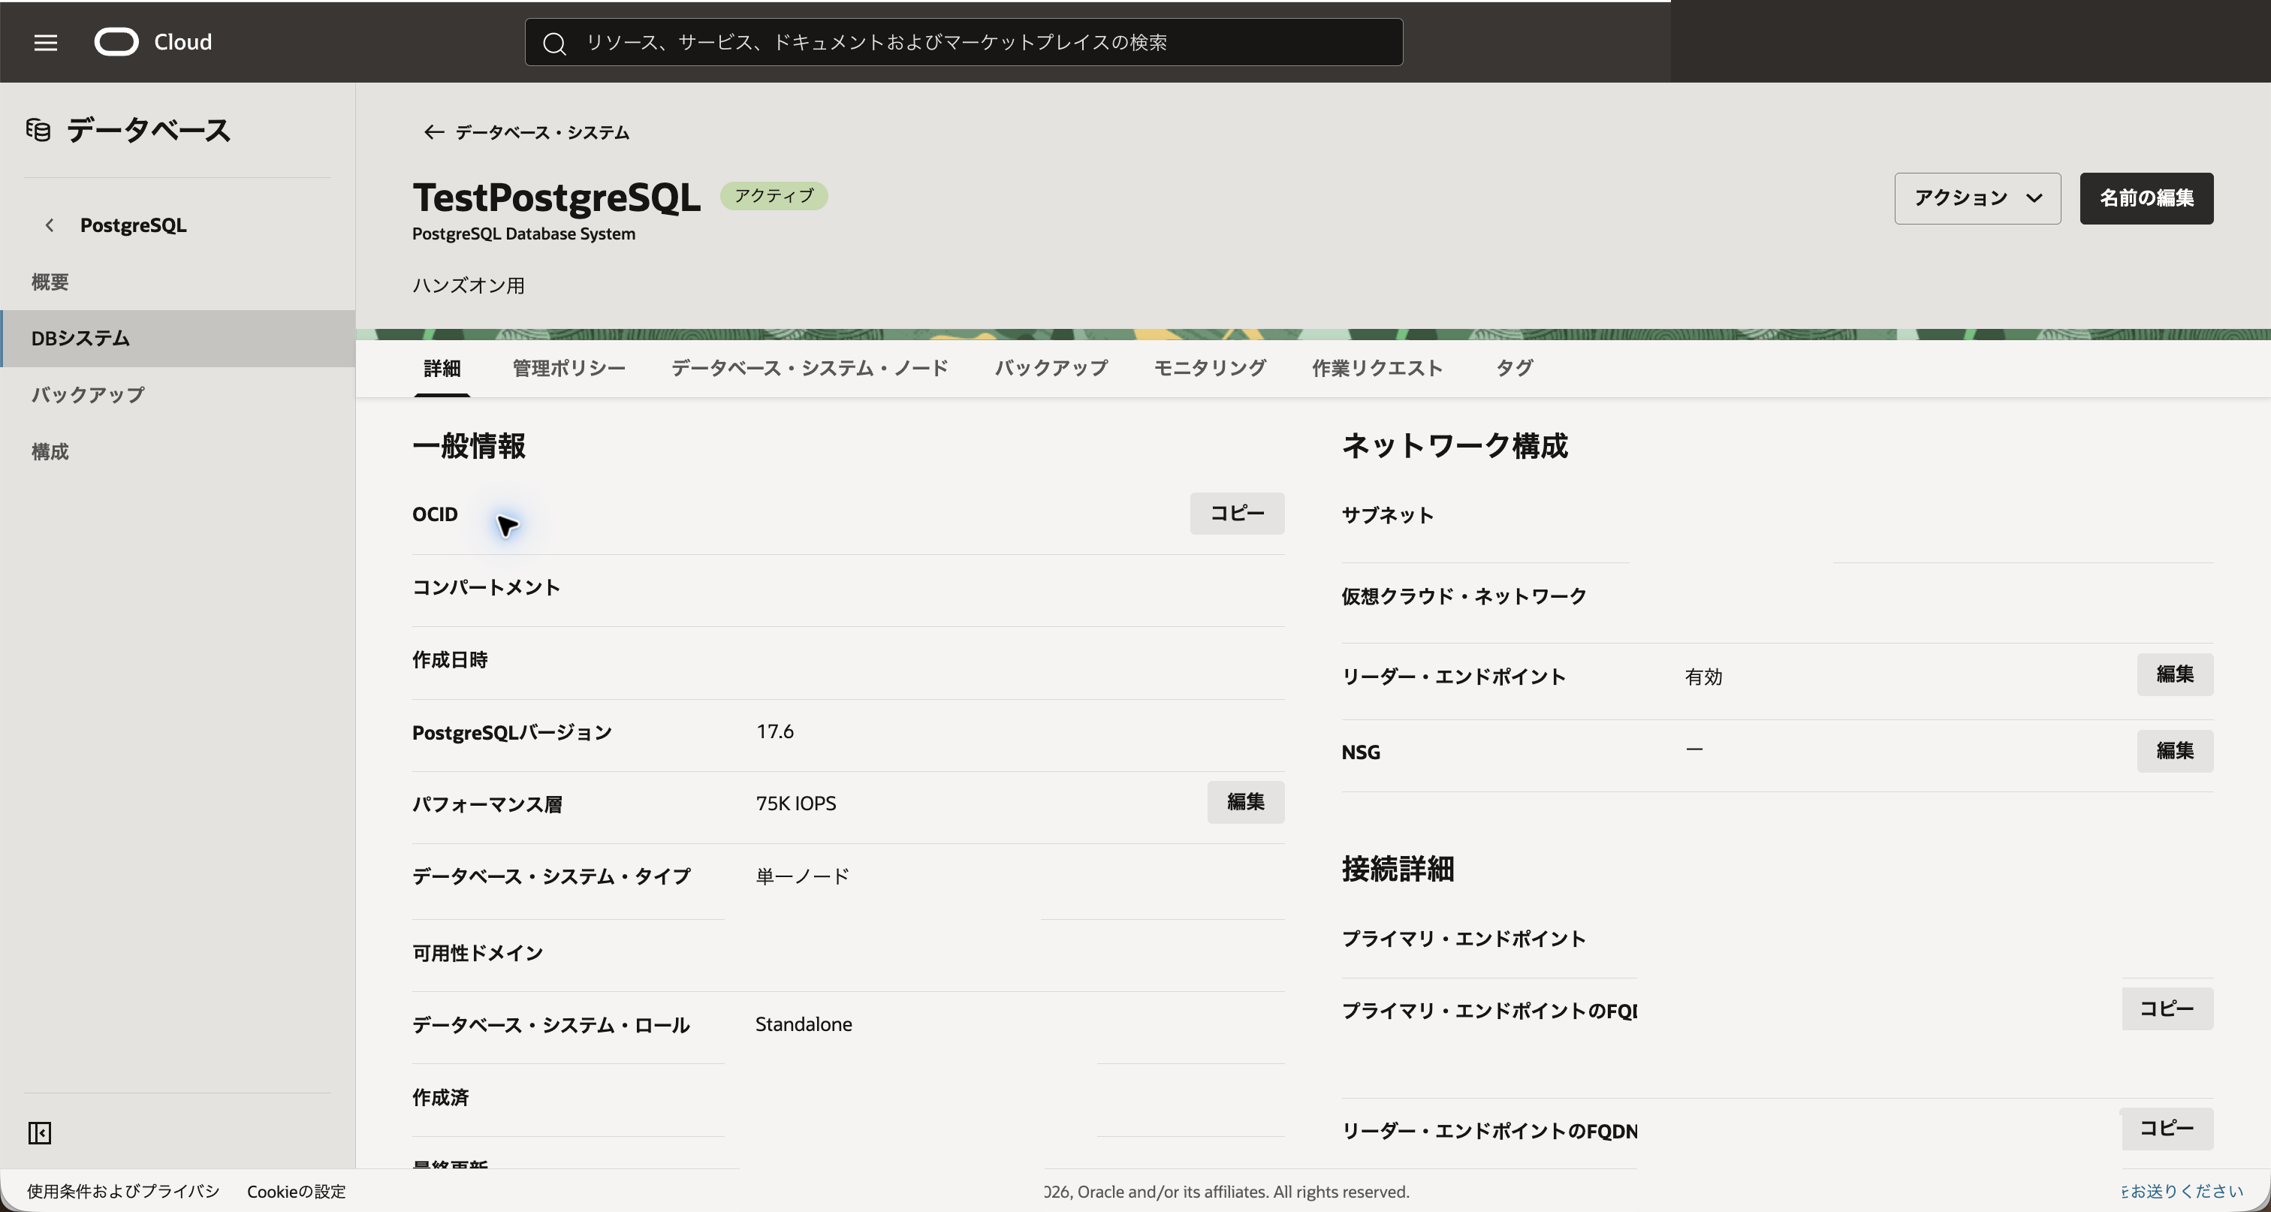
Task: Click the Standalone role value
Action: (x=804, y=1024)
